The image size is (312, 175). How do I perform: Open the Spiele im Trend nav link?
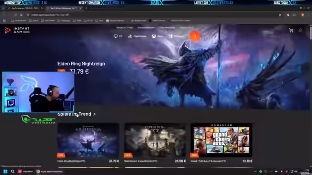pyautogui.click(x=124, y=28)
